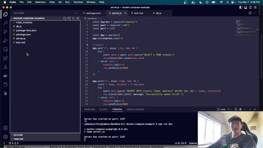
Task: Click the server.js breadcrumb
Action: point(92,18)
